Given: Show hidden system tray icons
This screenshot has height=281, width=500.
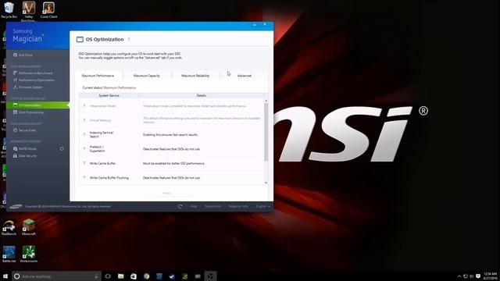Looking at the screenshot, I should [x=459, y=276].
